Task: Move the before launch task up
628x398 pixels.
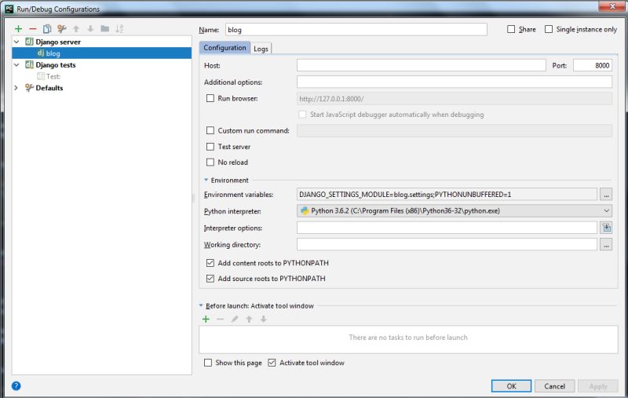Action: tap(249, 319)
